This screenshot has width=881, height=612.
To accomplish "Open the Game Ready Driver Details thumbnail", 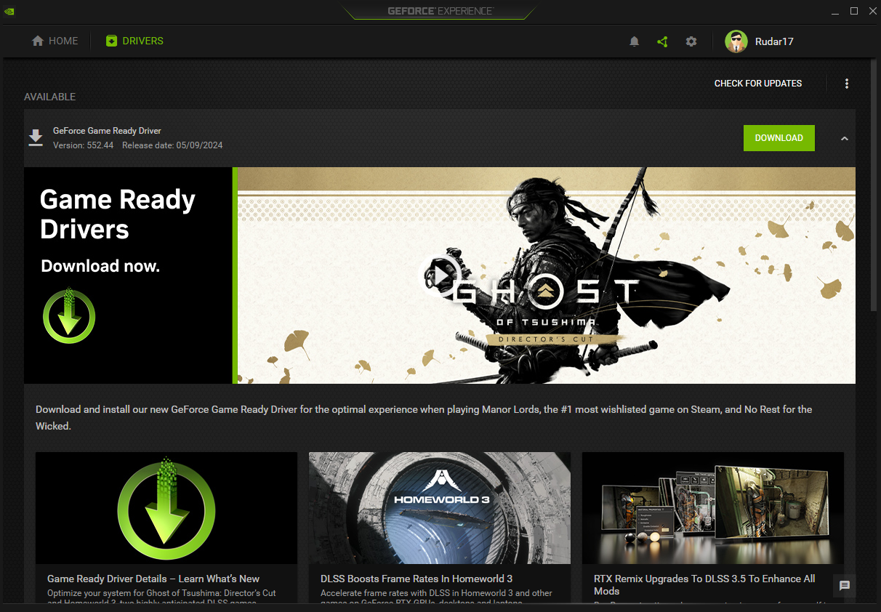I will [x=166, y=508].
